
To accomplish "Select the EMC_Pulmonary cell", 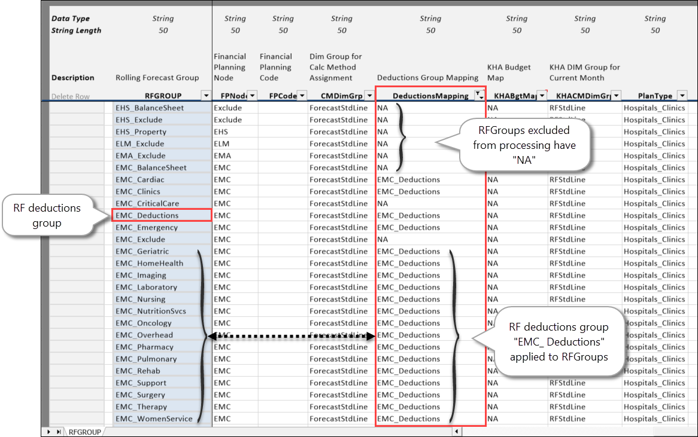I will [162, 359].
